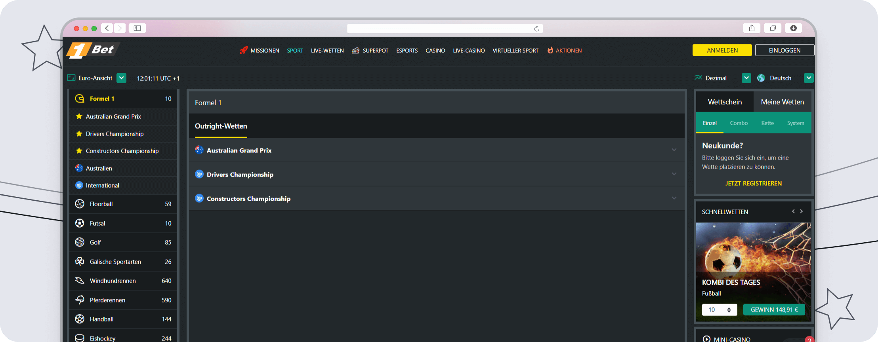Click the Missionen menu label

[265, 51]
